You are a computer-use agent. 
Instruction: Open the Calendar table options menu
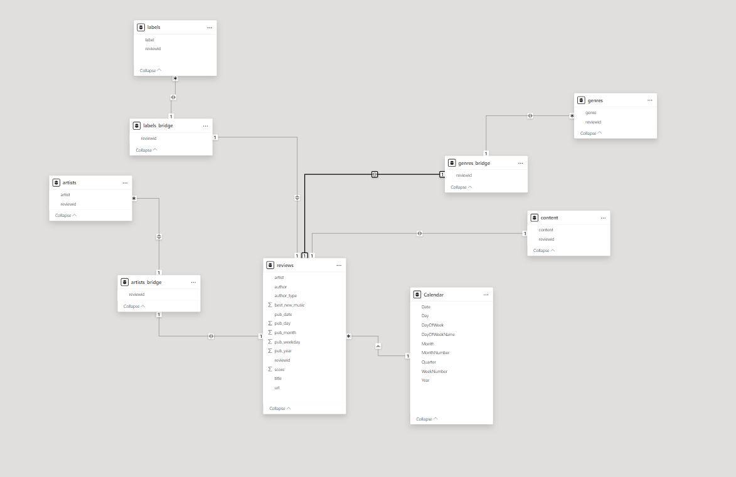(486, 295)
